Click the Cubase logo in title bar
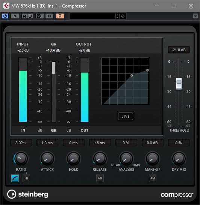 pyautogui.click(x=6, y=6)
